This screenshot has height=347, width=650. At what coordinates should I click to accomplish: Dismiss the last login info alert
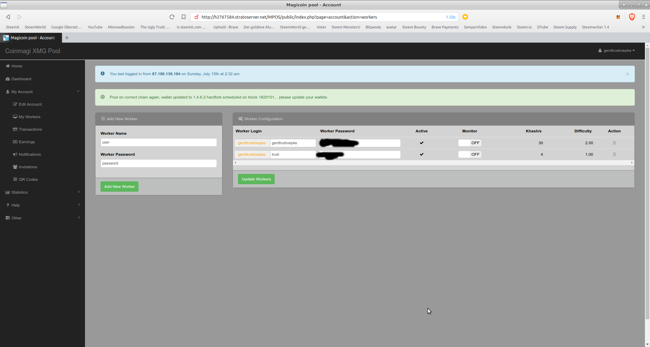(627, 74)
